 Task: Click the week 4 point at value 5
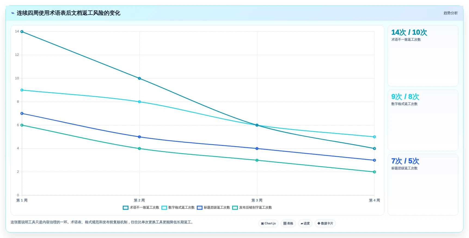374,137
